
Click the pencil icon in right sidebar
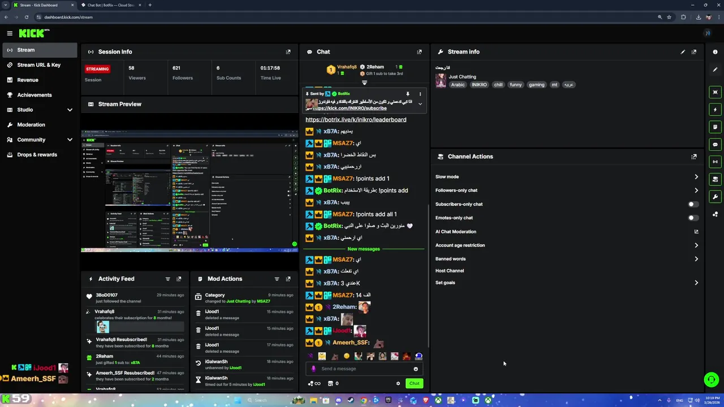[716, 70]
